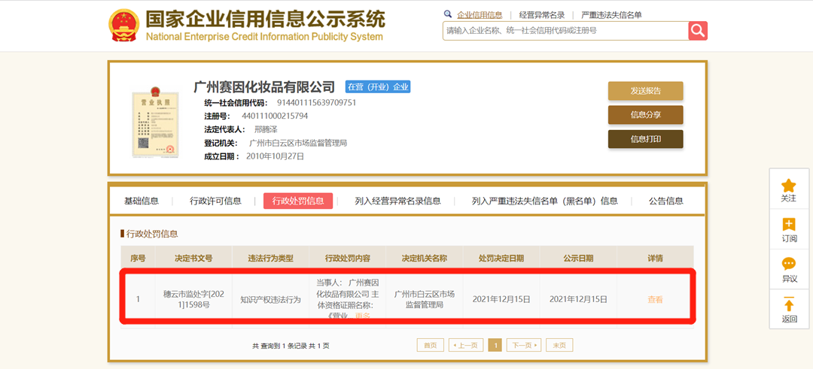Click the 异议 speech bubble icon
Viewport: 813px width, 369px height.
click(x=788, y=265)
